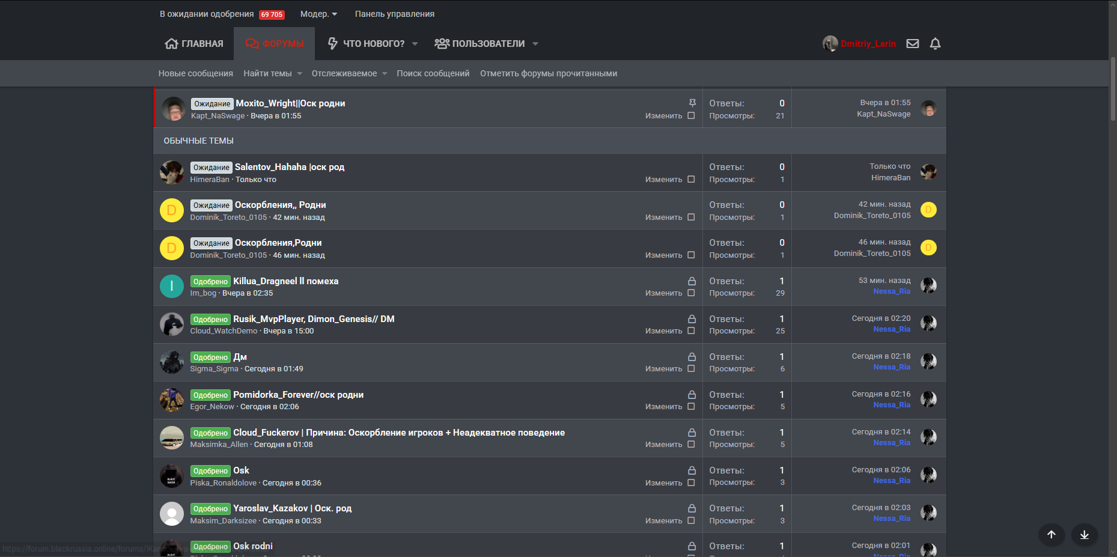Open the Rusik_MvpPlayer, Dimon_Genesis// DM thread
This screenshot has height=557, width=1117.
[314, 319]
